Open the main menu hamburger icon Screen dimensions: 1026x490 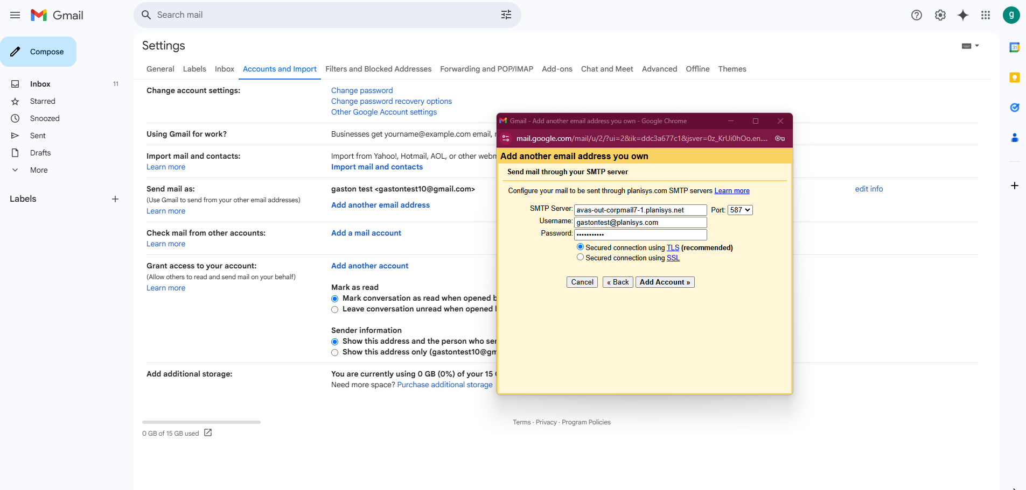15,15
